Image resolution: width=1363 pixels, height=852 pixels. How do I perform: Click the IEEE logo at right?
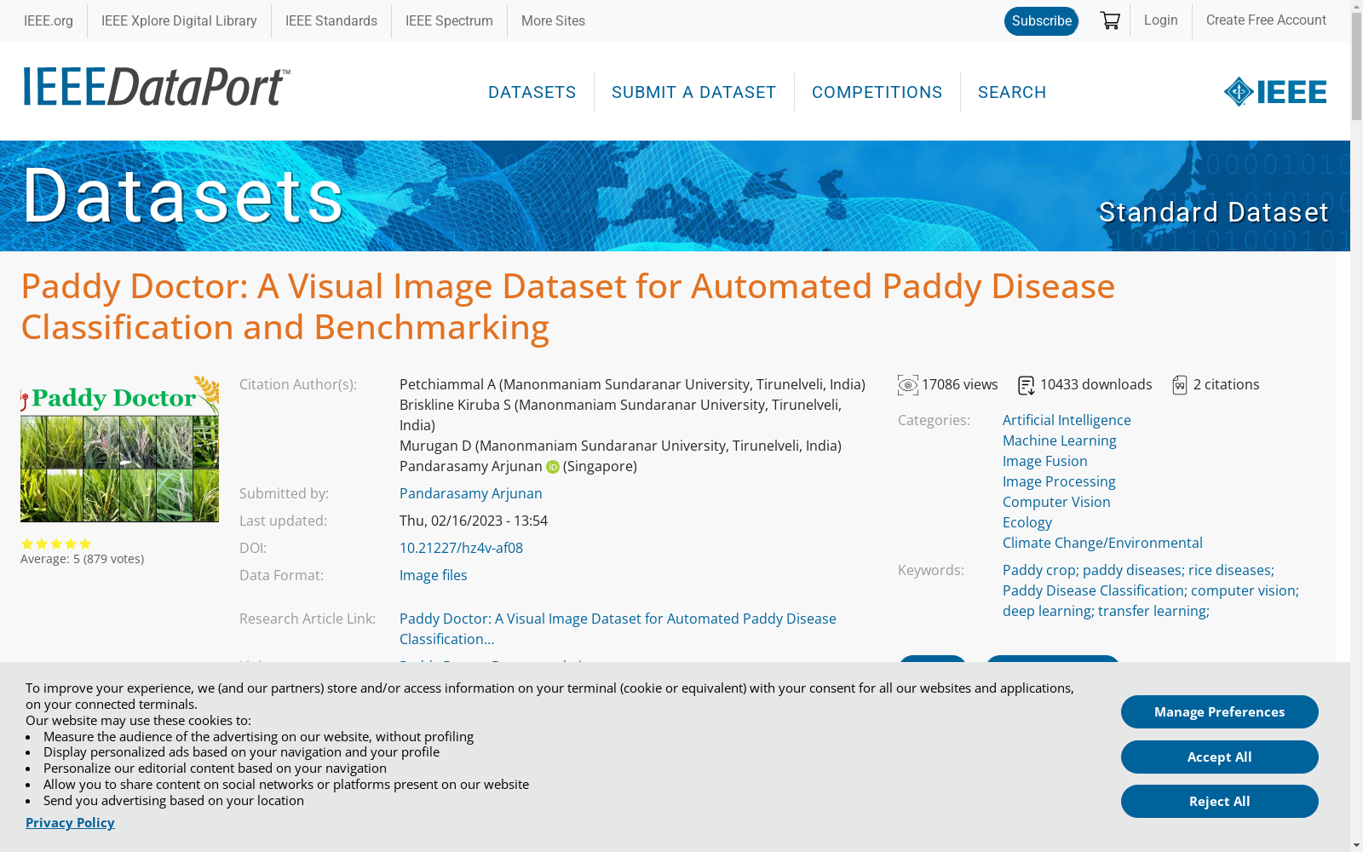coord(1275,91)
